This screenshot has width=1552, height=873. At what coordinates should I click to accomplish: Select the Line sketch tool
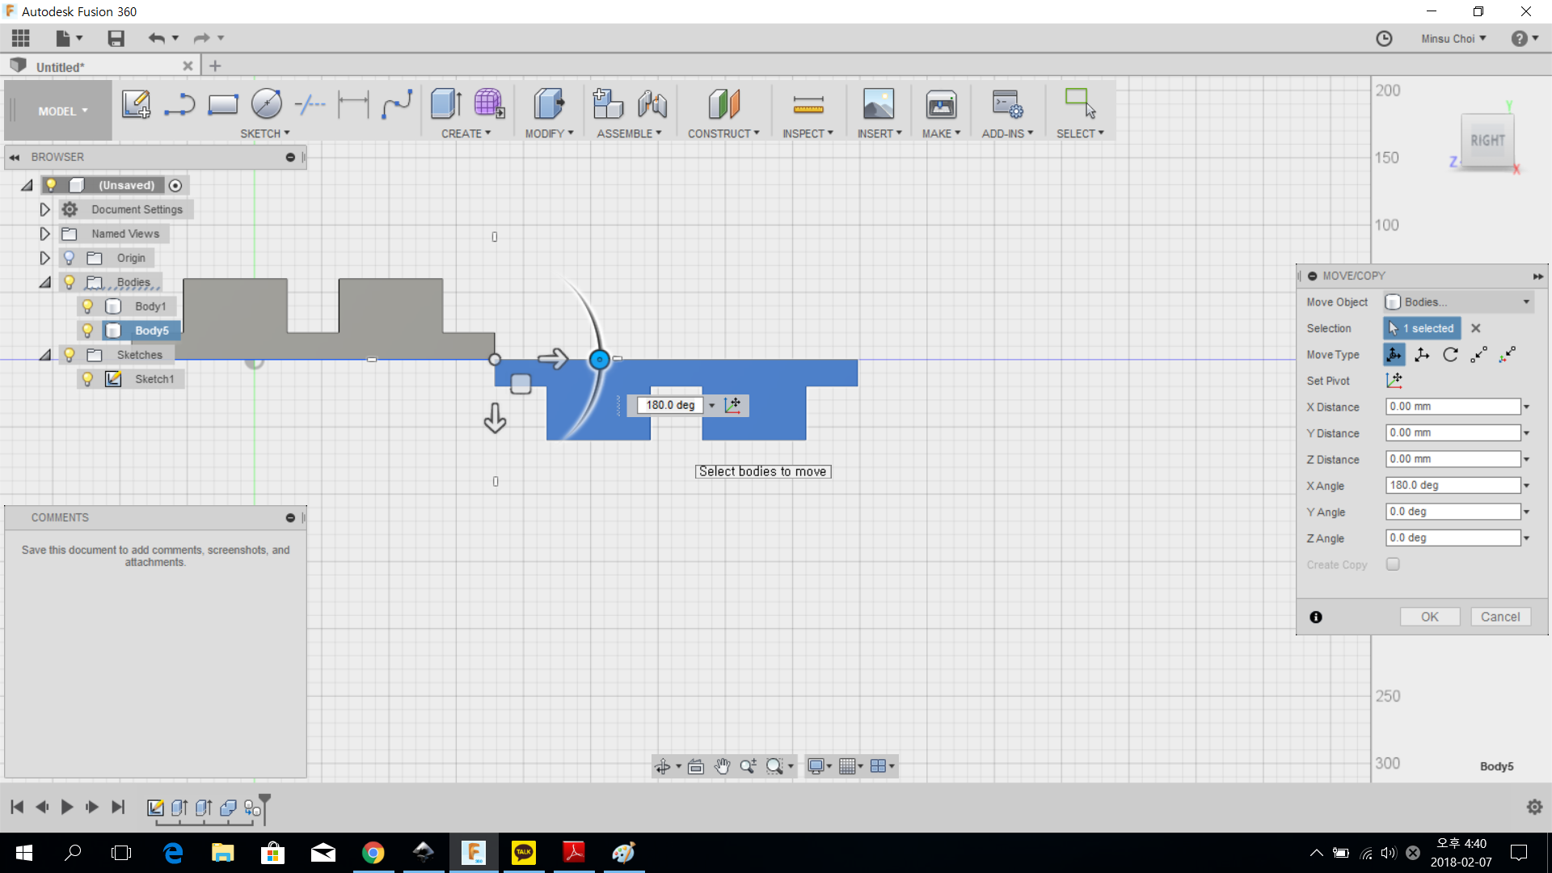(x=179, y=104)
